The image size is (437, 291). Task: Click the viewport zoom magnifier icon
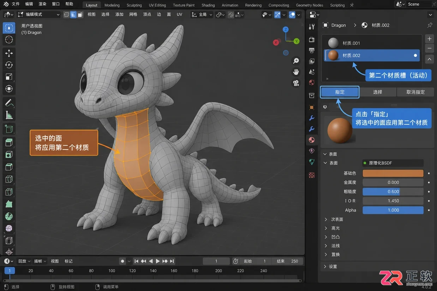coord(296,61)
